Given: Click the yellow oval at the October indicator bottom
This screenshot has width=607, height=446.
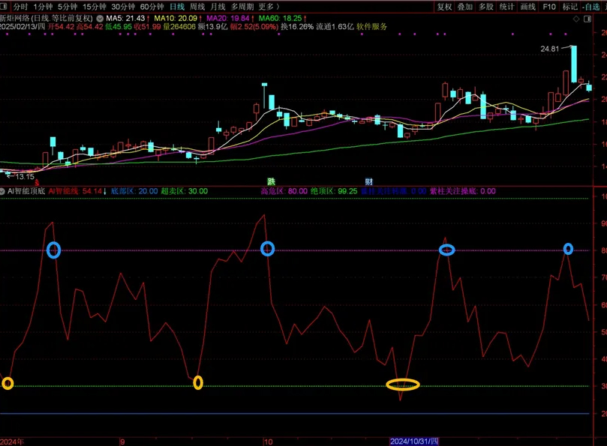Looking at the screenshot, I should pos(403,385).
